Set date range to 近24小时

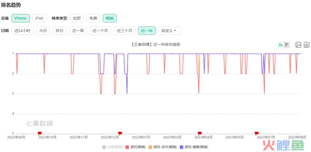[22, 31]
